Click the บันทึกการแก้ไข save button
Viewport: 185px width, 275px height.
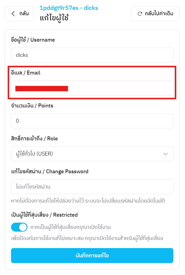(x=92, y=256)
